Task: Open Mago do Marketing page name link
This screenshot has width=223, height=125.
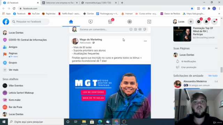Action: click(x=91, y=40)
